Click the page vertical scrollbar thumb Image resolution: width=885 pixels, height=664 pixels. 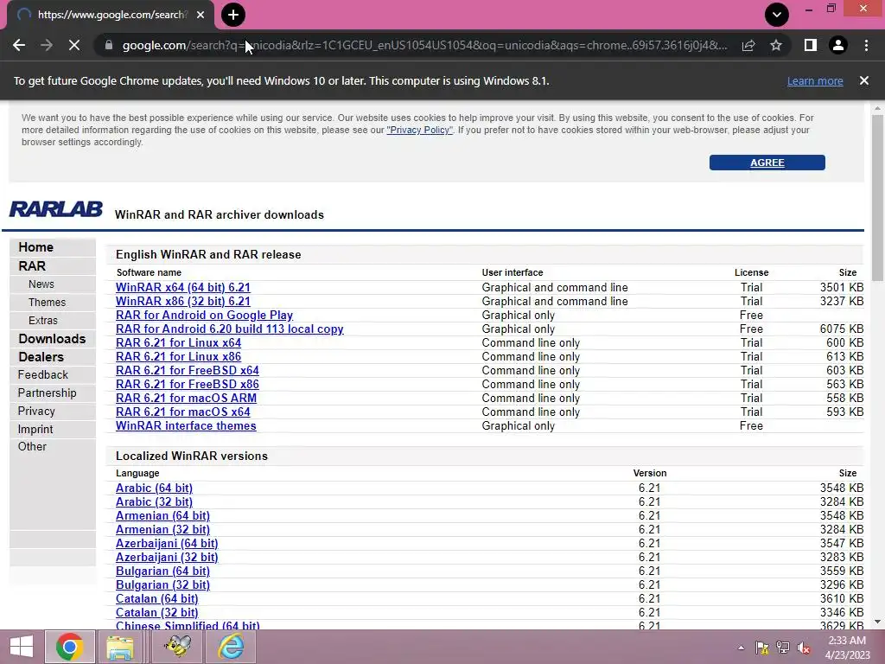click(877, 198)
